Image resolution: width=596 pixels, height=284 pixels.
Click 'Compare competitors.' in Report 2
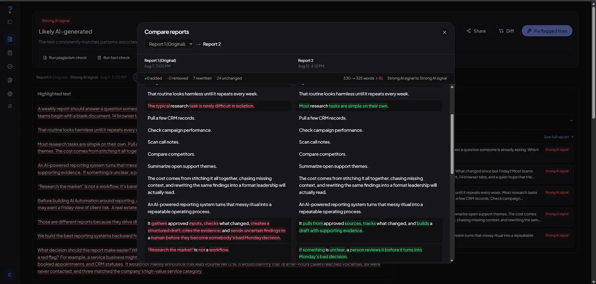[x=323, y=154]
